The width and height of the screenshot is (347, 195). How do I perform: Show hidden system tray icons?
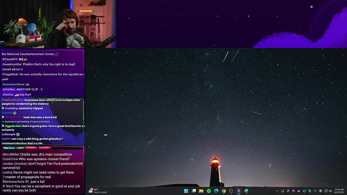pos(277,191)
